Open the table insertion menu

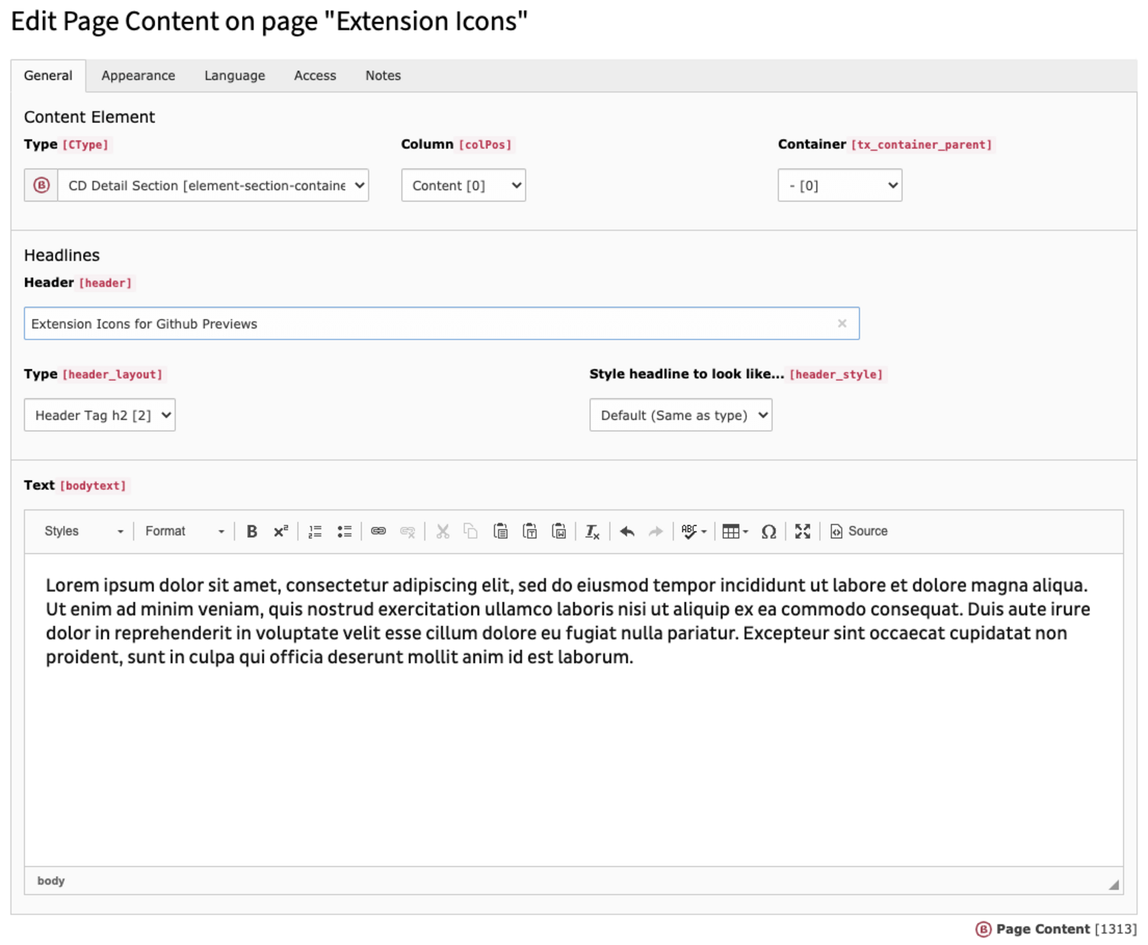733,531
